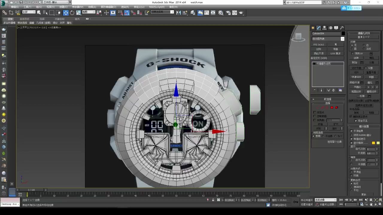This screenshot has height=215, width=383.
Task: Open the key filter dropdown 选定对象
Action: click(x=326, y=200)
